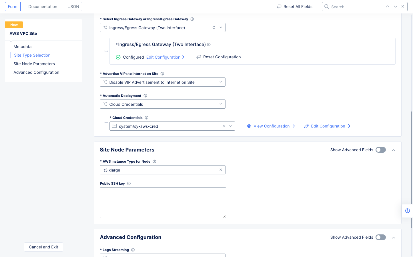Edit cloud credentials using the pencil icon

click(306, 126)
